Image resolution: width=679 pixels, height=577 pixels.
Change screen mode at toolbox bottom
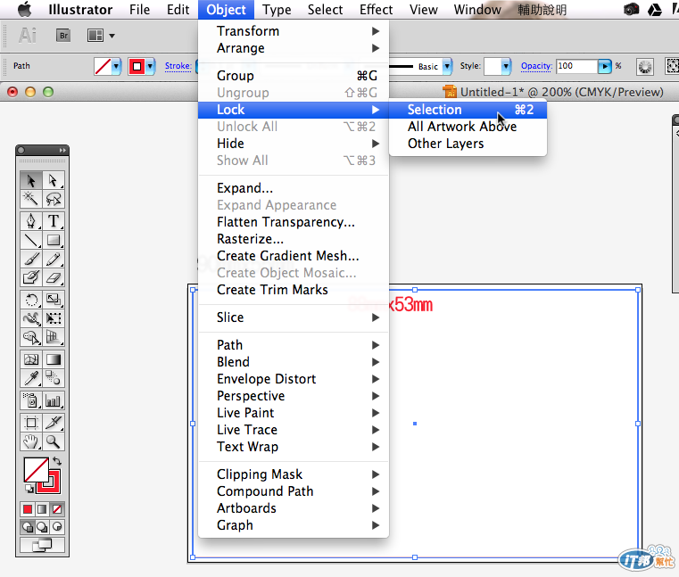pos(42,545)
